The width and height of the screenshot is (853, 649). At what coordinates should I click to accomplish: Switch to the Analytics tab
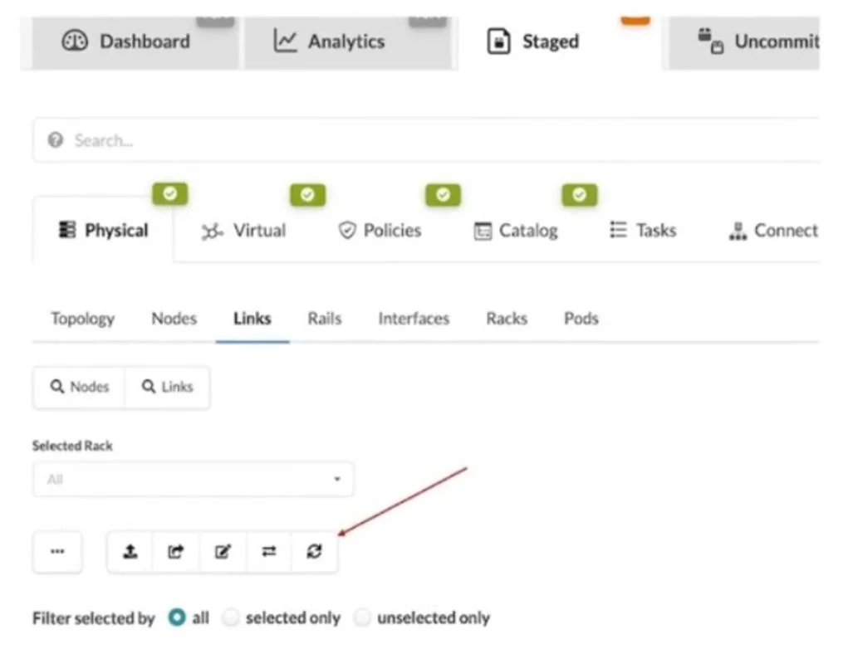pos(348,41)
